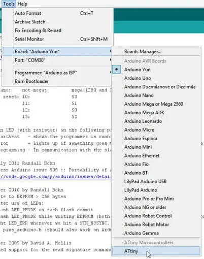Screen dimensions: 204x259
Task: Choose LilyPad Arduino USB
Action: point(156,181)
